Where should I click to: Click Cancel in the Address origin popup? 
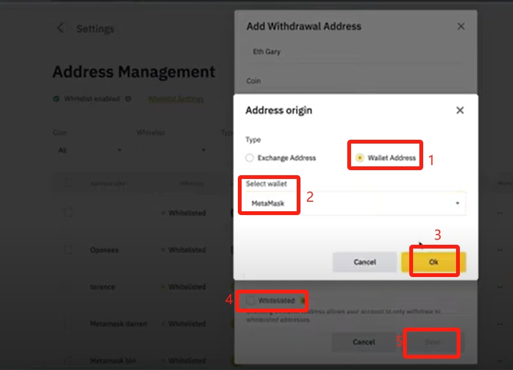coord(365,262)
